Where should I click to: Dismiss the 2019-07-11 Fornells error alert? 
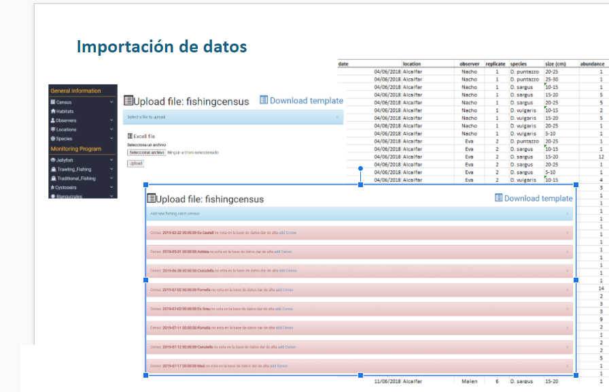point(567,328)
